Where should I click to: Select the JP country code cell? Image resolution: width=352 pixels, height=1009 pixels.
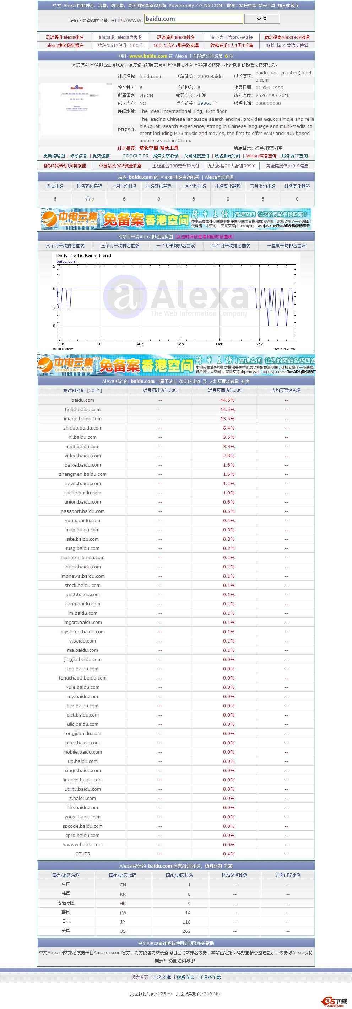(123, 922)
